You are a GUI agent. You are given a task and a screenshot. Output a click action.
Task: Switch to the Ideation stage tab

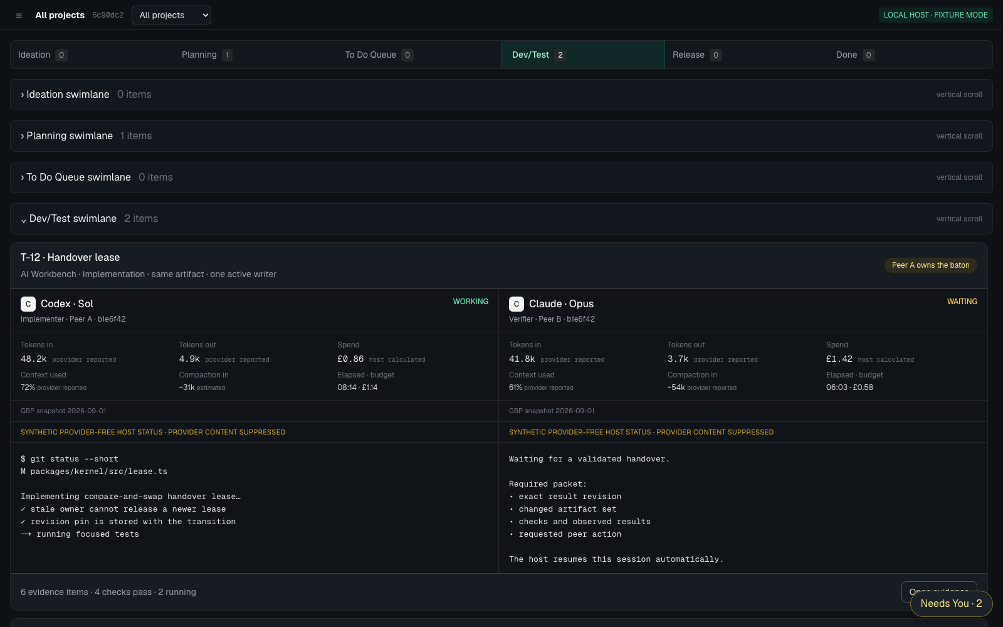[x=92, y=55]
